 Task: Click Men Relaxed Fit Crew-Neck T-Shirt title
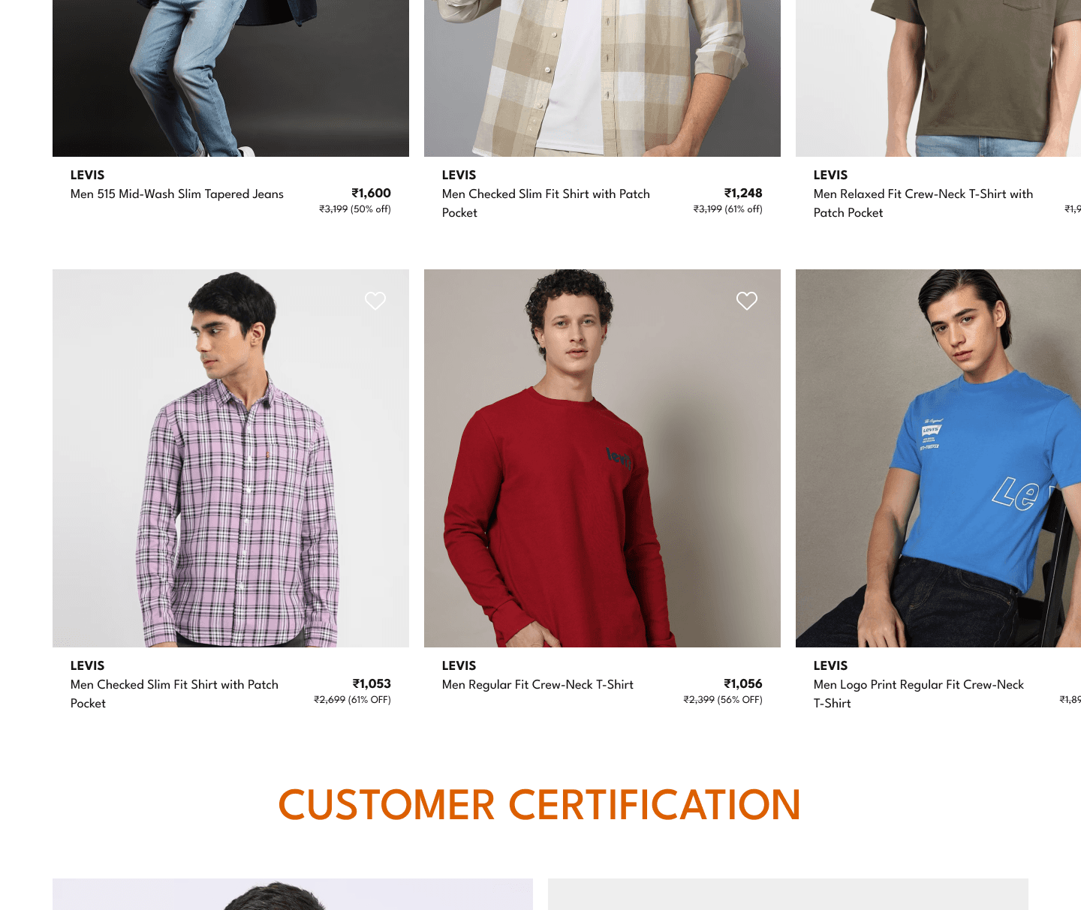pyautogui.click(x=923, y=203)
